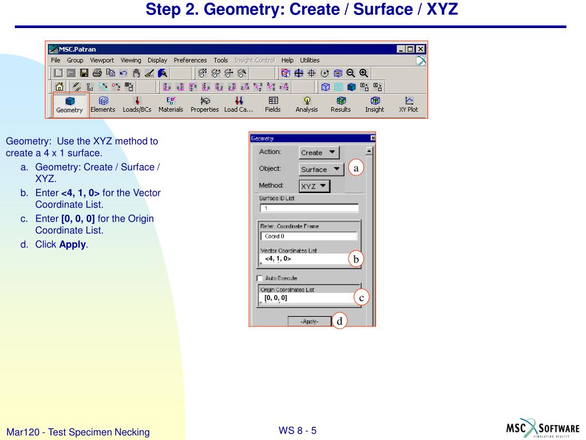The width and height of the screenshot is (586, 440).
Task: Open the Method dropdown showing XYZ
Action: tap(315, 186)
